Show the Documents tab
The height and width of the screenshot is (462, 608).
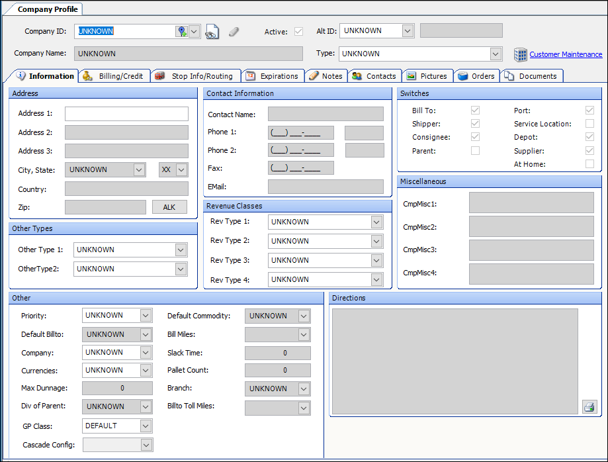click(531, 76)
